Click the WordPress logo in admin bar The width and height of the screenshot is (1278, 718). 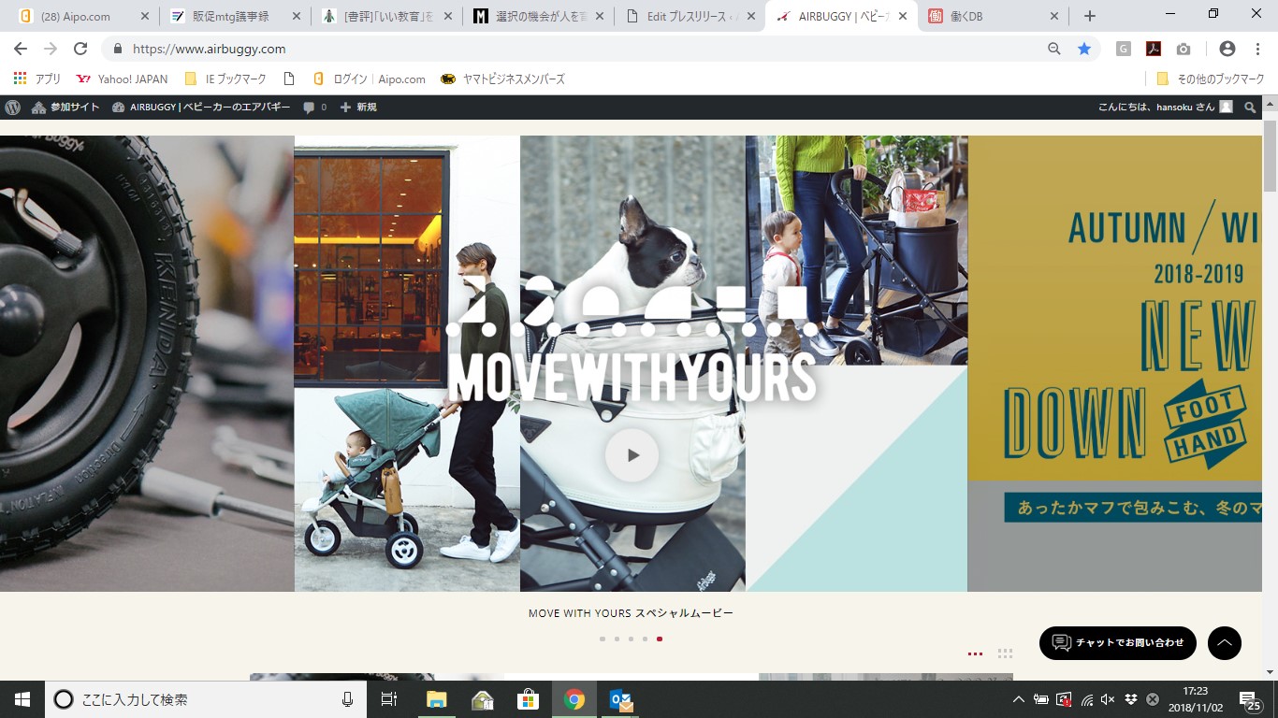12,108
